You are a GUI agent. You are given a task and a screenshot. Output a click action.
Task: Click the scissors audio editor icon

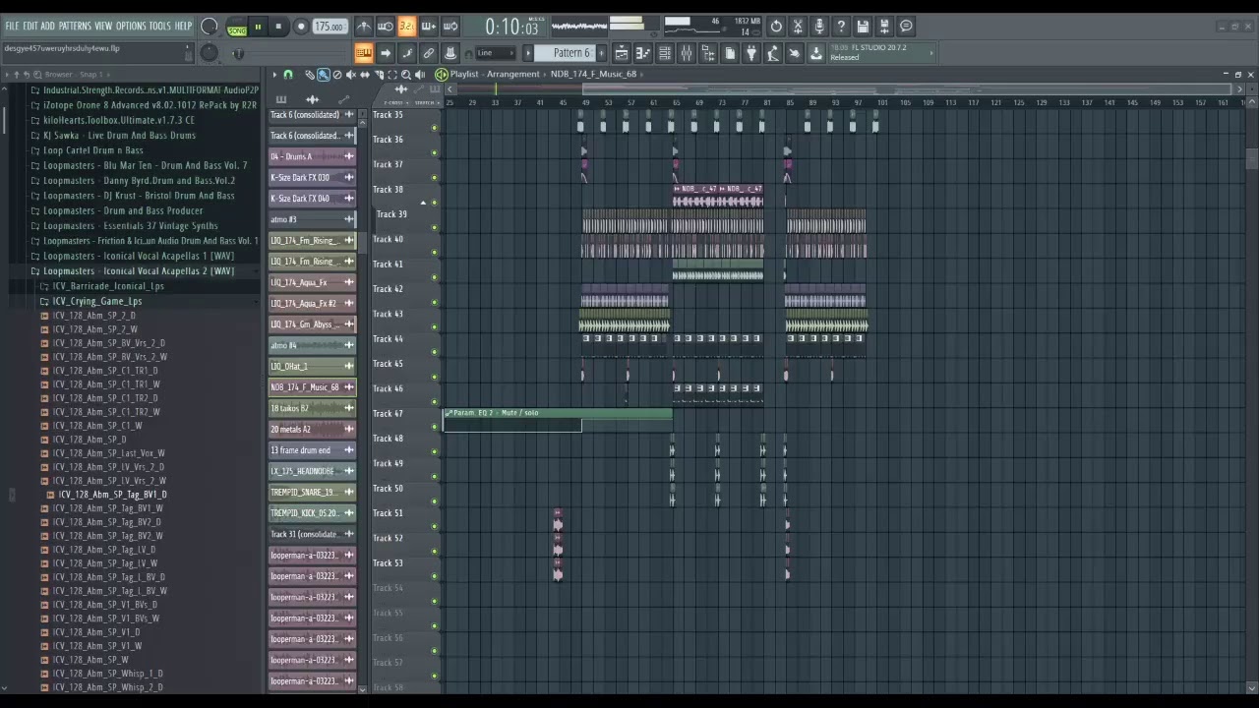[798, 27]
